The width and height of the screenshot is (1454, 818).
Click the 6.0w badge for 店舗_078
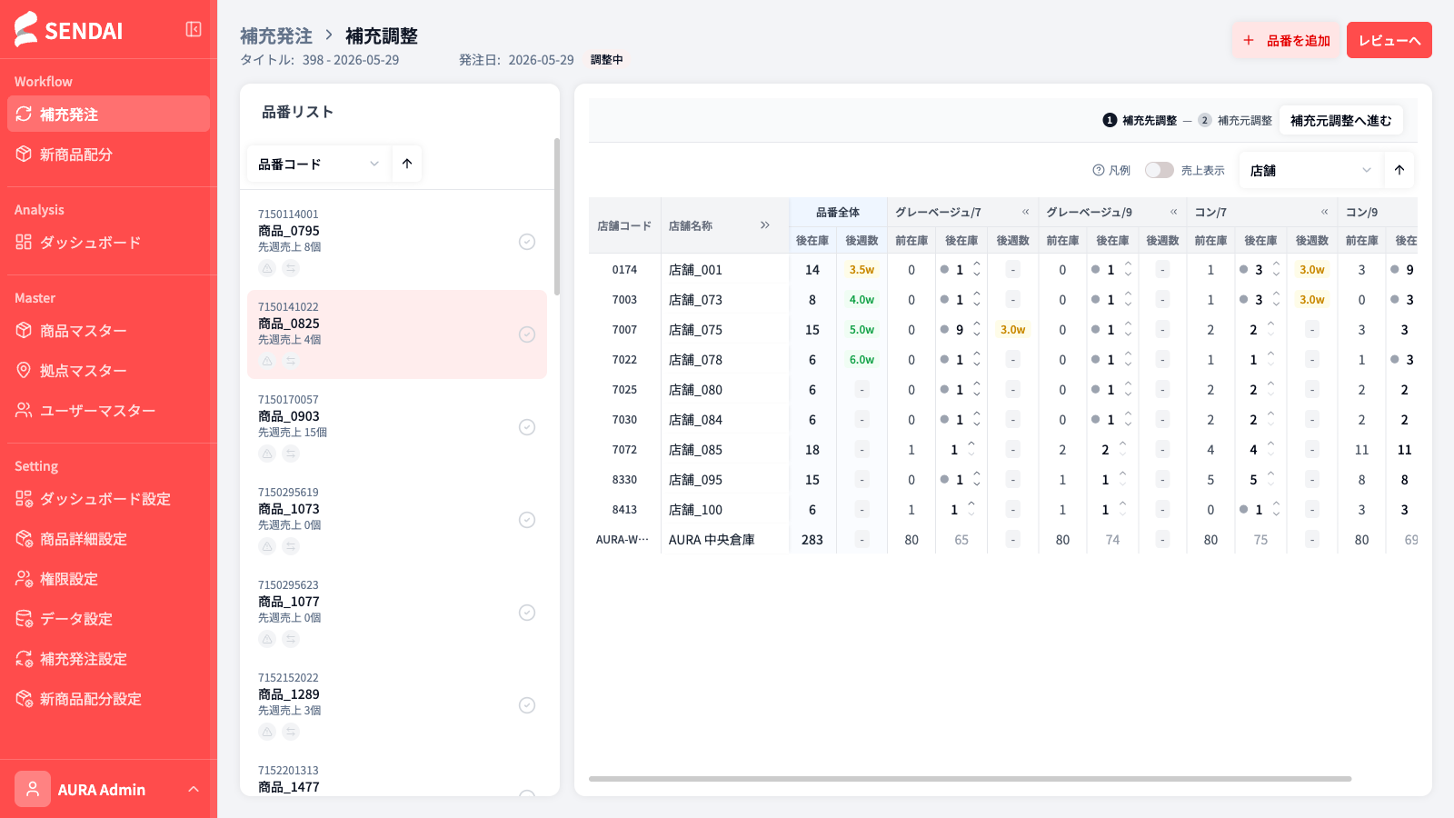pos(861,359)
